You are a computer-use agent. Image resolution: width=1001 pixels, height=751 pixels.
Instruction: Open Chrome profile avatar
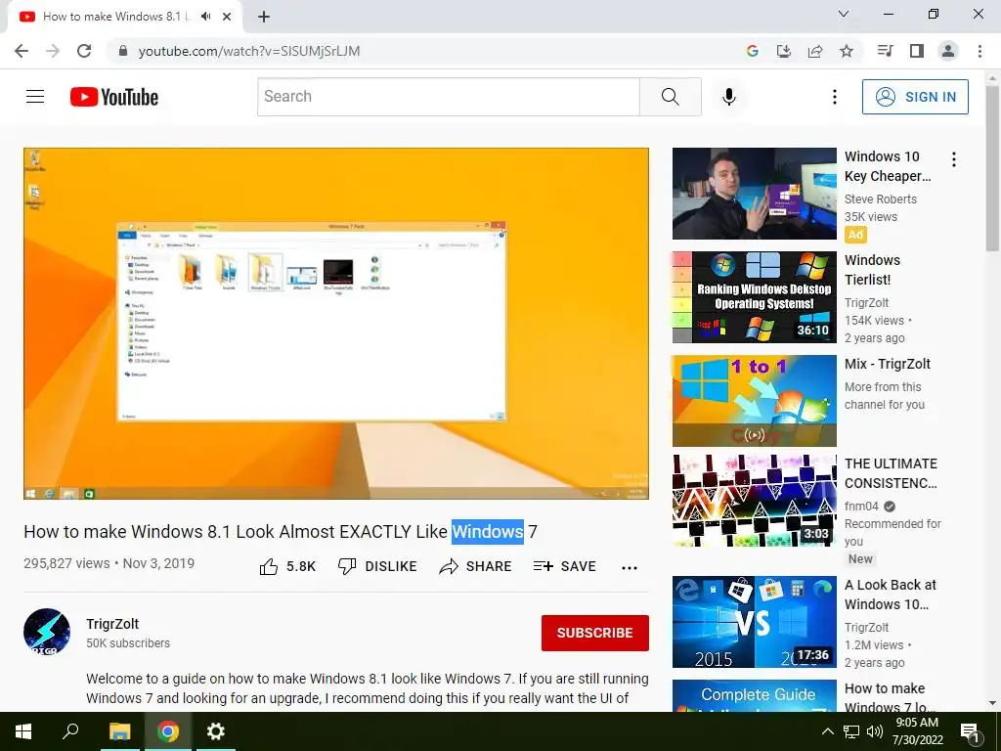948,51
